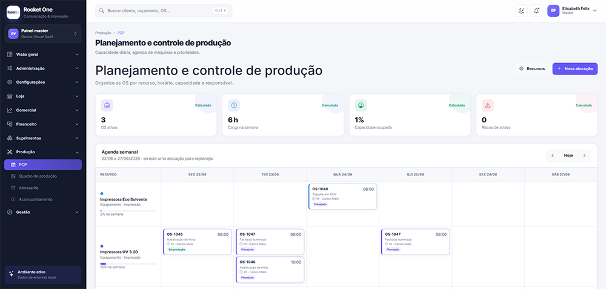Click the Carga na semana clock icon
The image size is (606, 289).
pyautogui.click(x=234, y=105)
